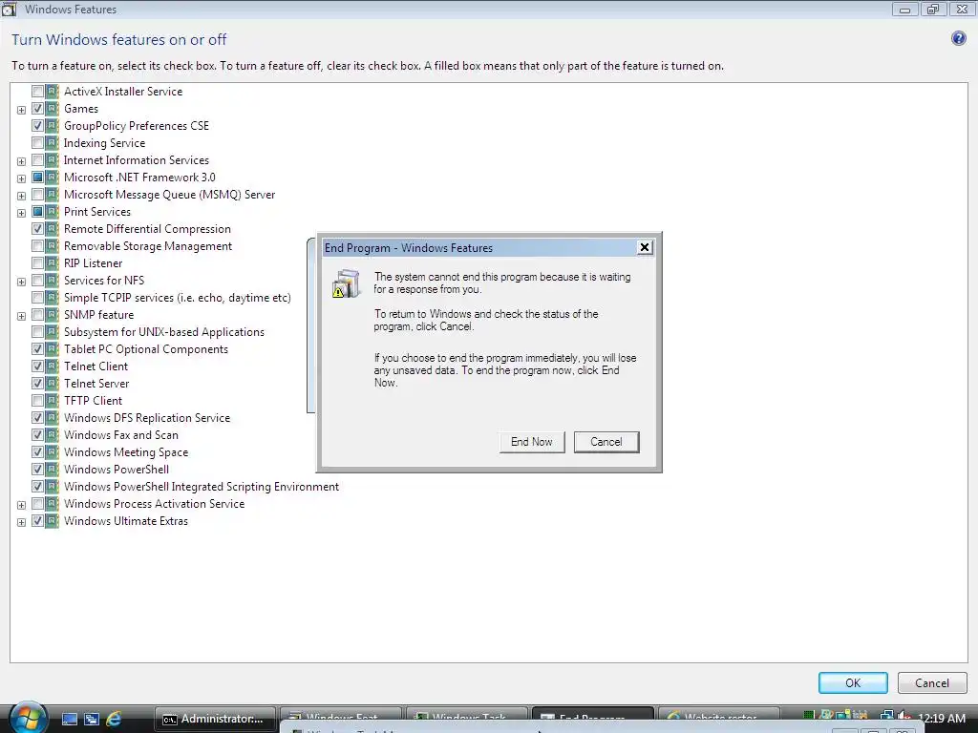Click the Show Desktop quick launch icon
Viewport: 978px width, 733px height.
point(69,720)
